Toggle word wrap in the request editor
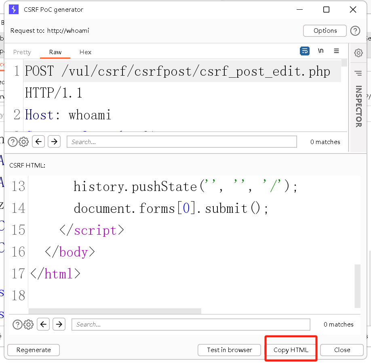The image size is (371, 363). point(305,51)
